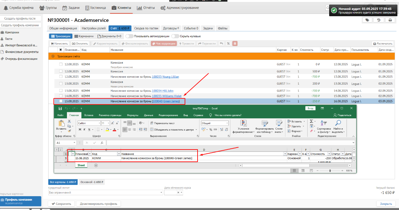Open the Кредитный лимит dropdown
Viewport: 399px width, 210px height.
point(161,192)
